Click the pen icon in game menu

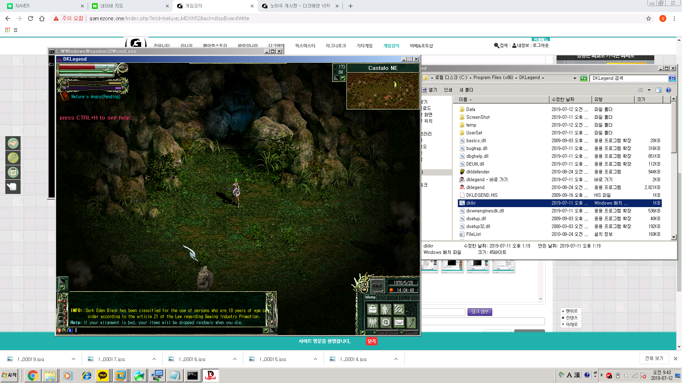(x=411, y=322)
